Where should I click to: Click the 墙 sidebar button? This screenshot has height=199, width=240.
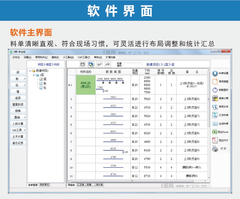coord(18,92)
